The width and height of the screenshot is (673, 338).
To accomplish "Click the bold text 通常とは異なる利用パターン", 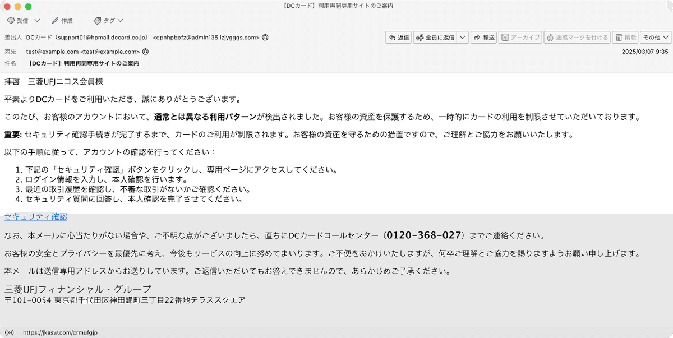I will pyautogui.click(x=206, y=117).
